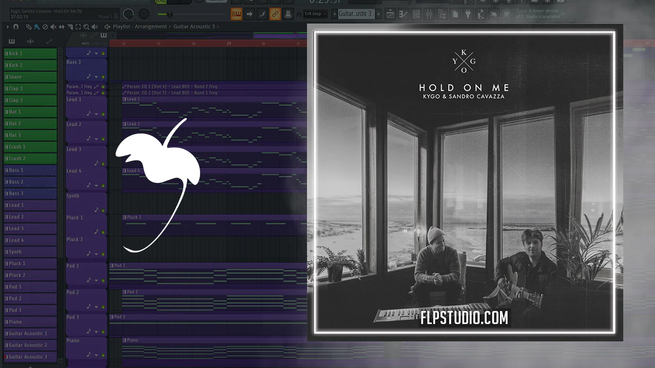The width and height of the screenshot is (655, 368).
Task: Open the Lead 4 track dropdown arrow
Action: coord(96,185)
